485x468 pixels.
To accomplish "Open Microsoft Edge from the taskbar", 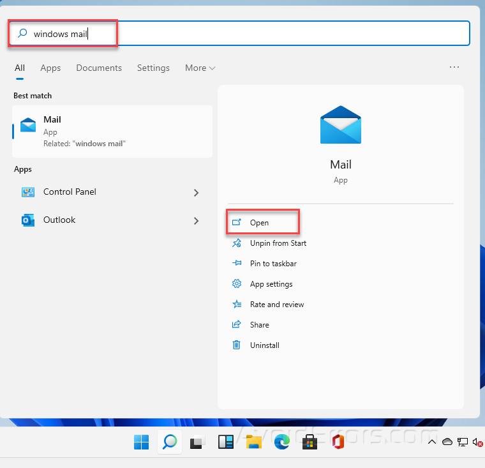I will coord(282,442).
